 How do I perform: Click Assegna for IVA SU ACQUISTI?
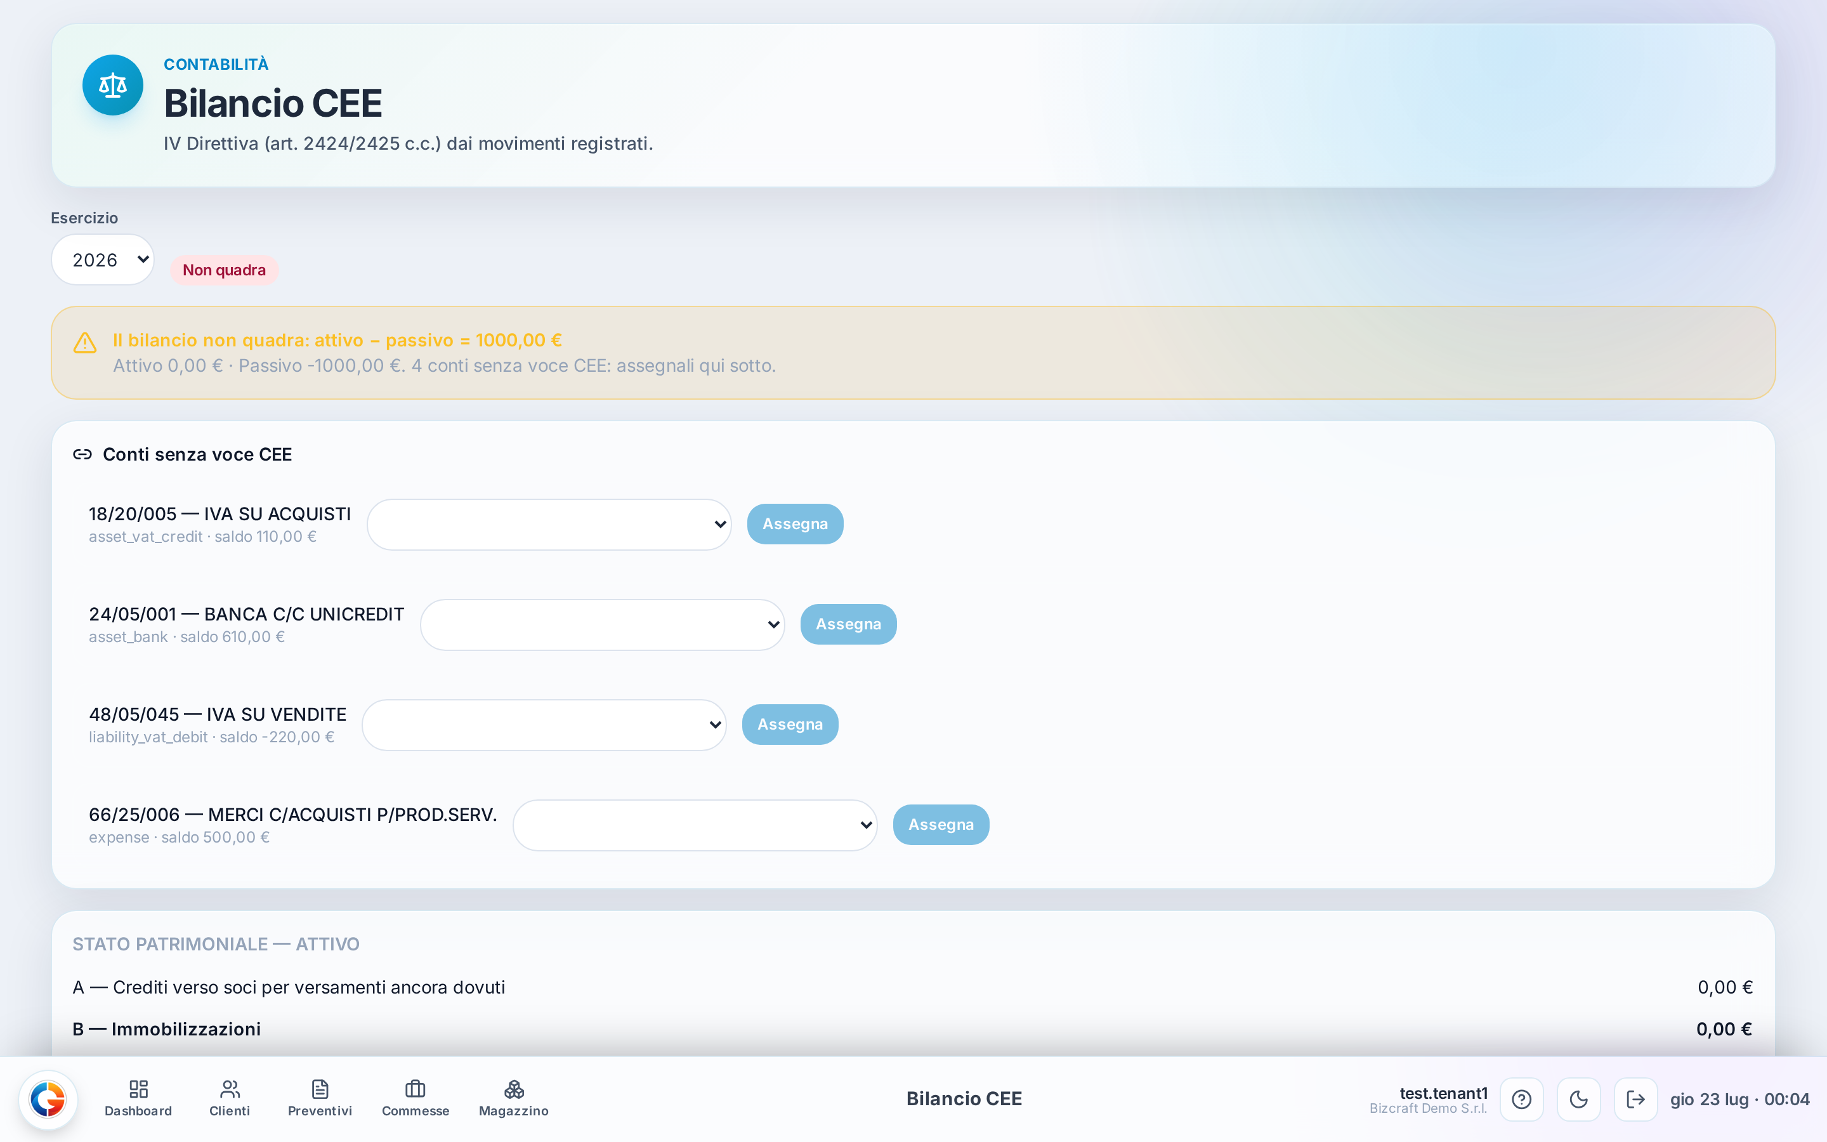pos(795,524)
